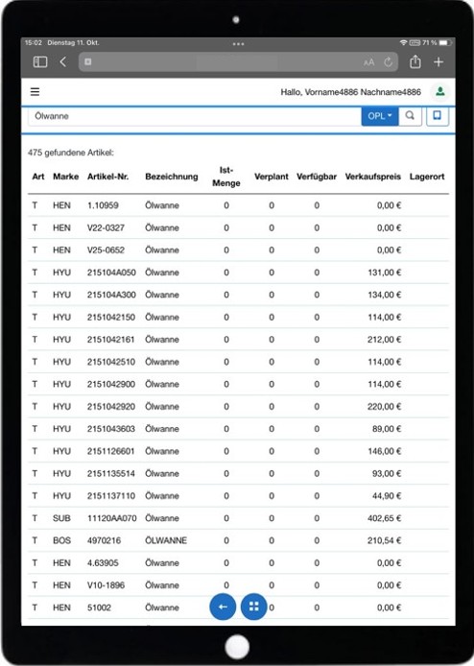Sort by the Verplant column header
This screenshot has width=474, height=666.
272,177
